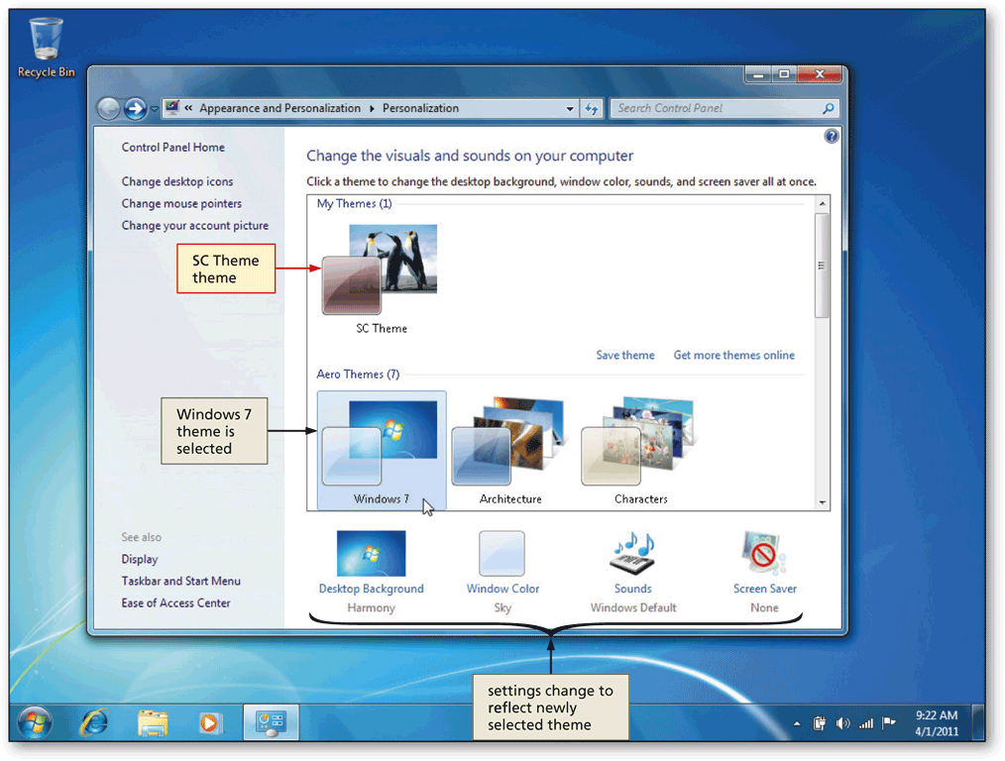Open Control Panel Home
This screenshot has height=761, width=1005.
point(173,148)
